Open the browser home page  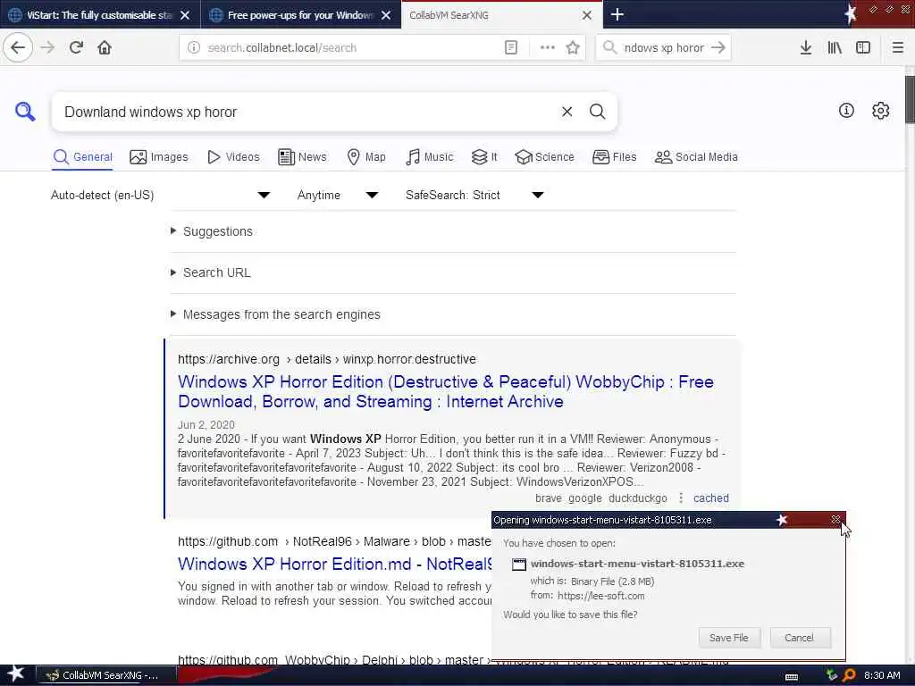pyautogui.click(x=105, y=47)
